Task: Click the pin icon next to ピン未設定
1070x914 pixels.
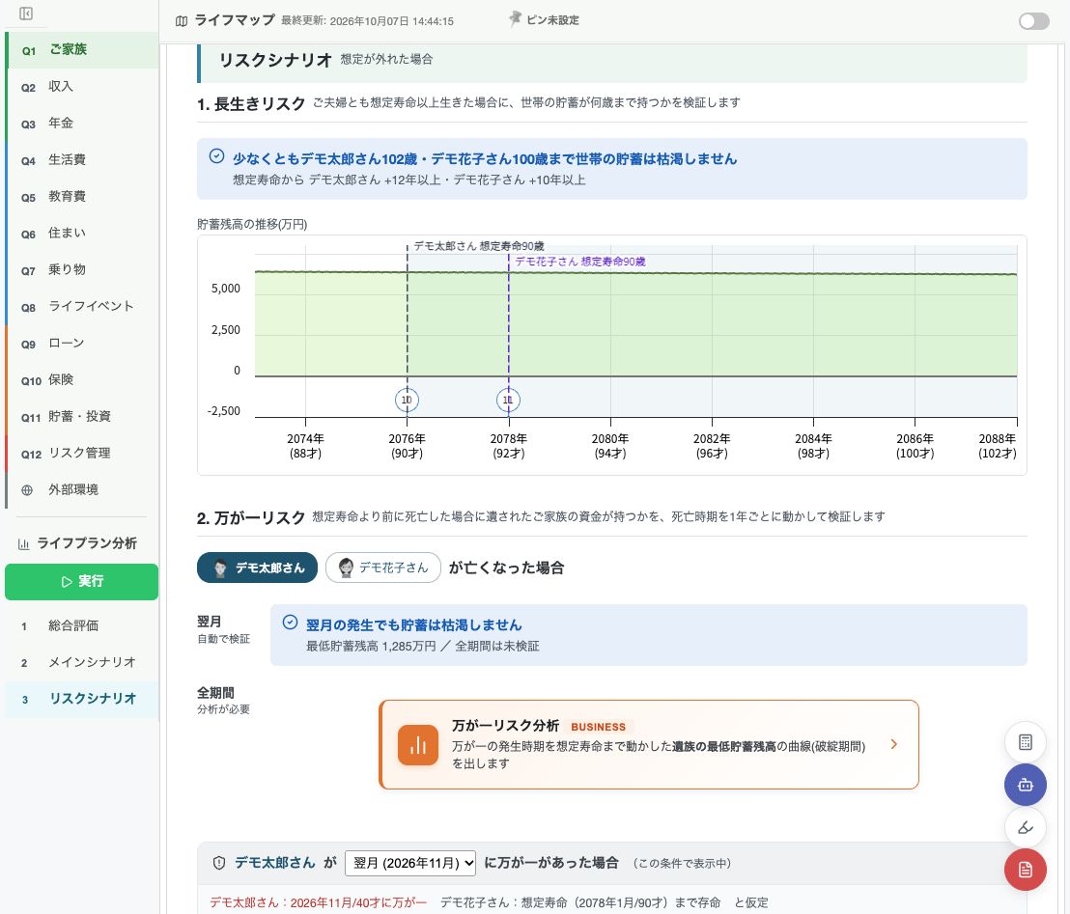Action: (x=516, y=19)
